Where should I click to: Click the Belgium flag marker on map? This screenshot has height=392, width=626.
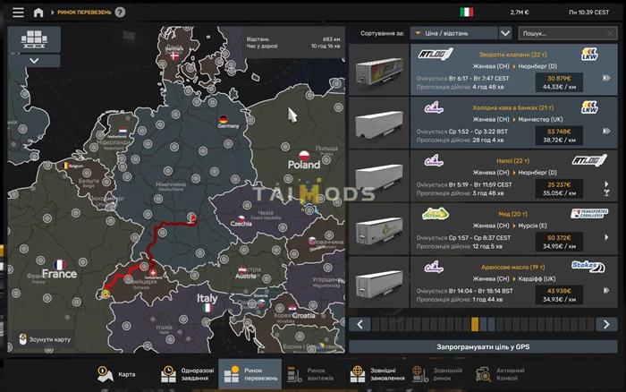(65, 166)
